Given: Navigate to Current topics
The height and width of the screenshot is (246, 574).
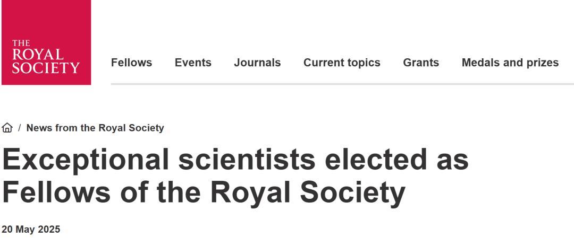Looking at the screenshot, I should pyautogui.click(x=342, y=63).
